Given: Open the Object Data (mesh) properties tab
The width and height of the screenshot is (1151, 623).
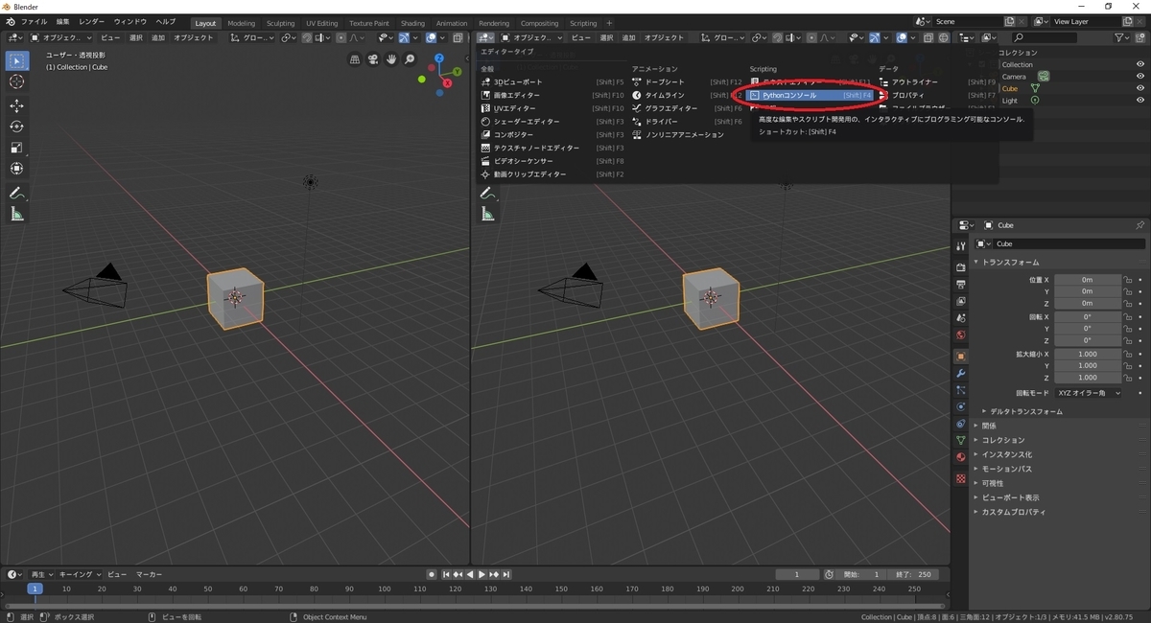Looking at the screenshot, I should (960, 440).
